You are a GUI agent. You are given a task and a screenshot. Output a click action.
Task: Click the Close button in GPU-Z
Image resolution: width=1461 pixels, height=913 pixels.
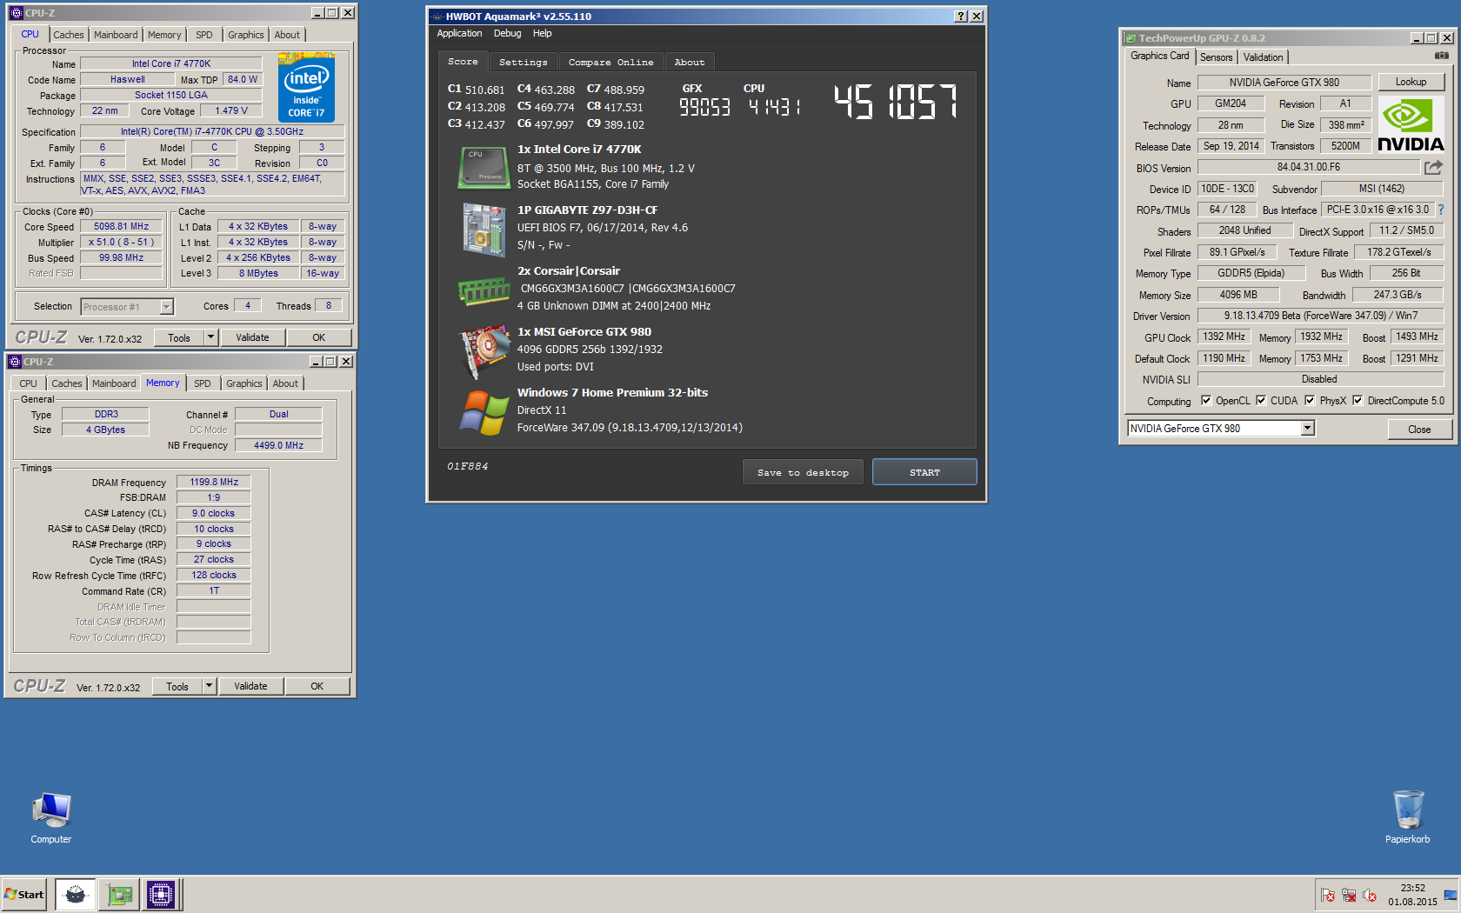point(1419,430)
